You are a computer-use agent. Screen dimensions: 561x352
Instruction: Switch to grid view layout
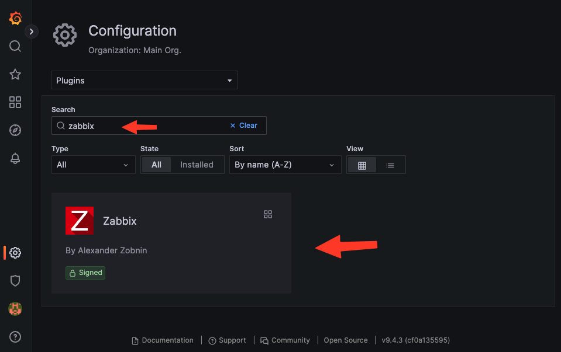tap(362, 165)
